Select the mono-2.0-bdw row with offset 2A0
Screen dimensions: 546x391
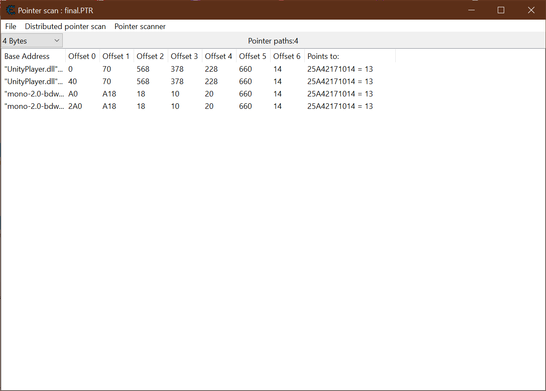tap(171, 106)
